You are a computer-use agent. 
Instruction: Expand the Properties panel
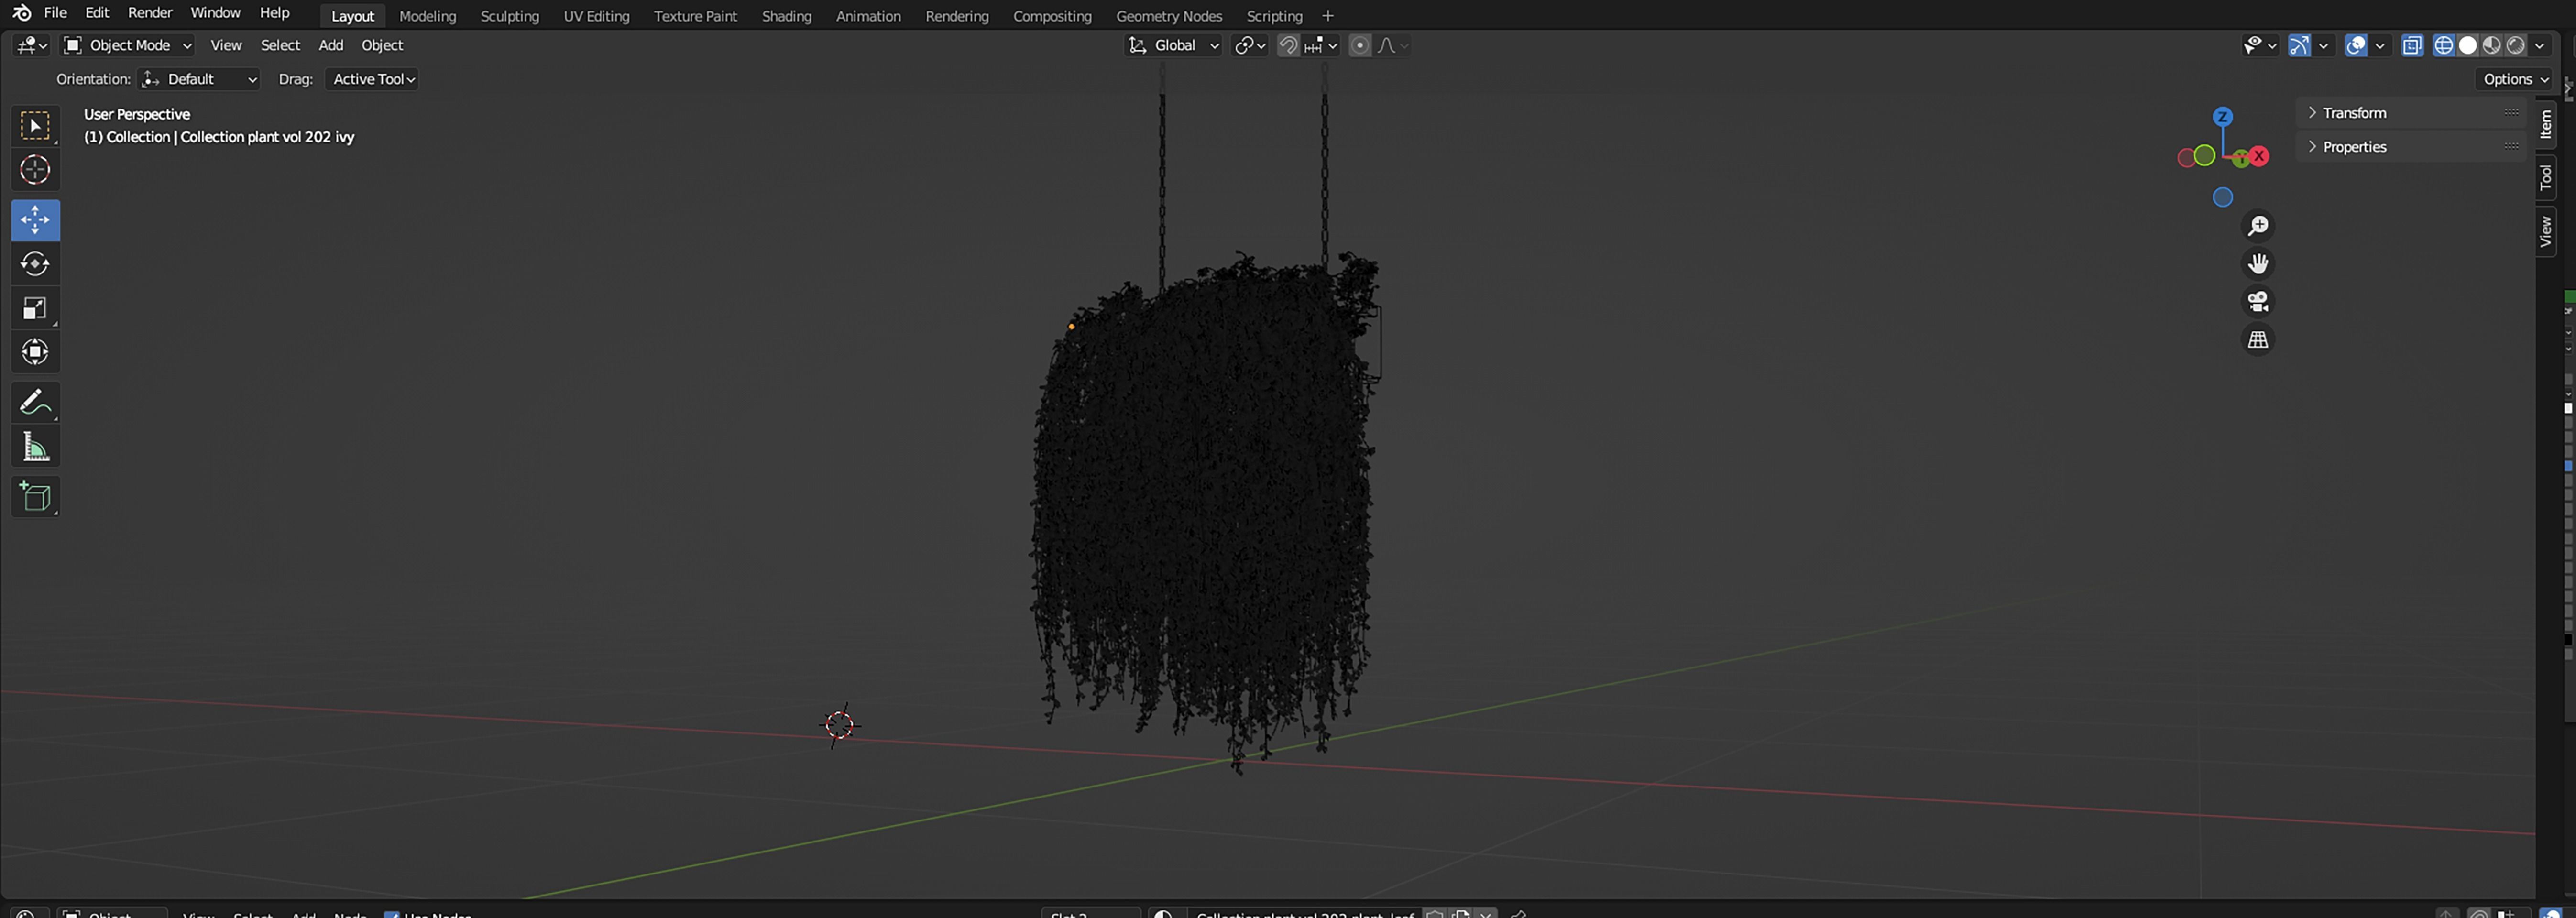[2412, 147]
